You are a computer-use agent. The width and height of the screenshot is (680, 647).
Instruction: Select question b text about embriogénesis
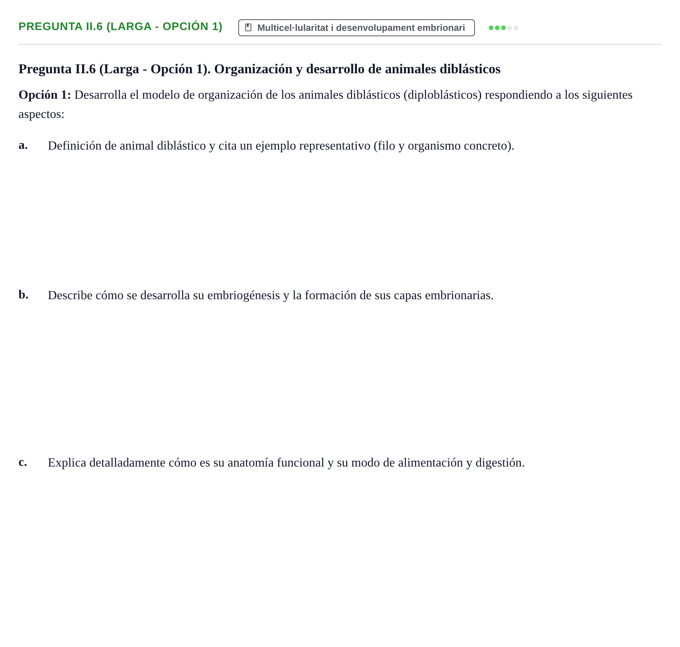pos(271,295)
